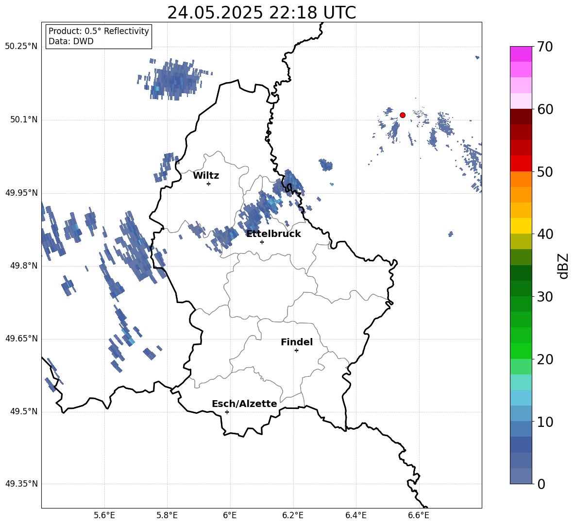Click the colorbar tick label 50

click(545, 172)
